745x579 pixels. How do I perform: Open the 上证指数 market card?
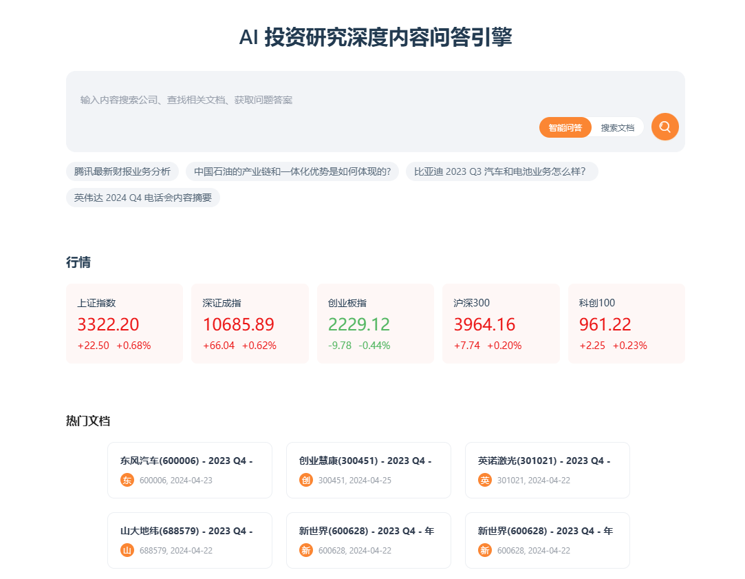point(125,324)
